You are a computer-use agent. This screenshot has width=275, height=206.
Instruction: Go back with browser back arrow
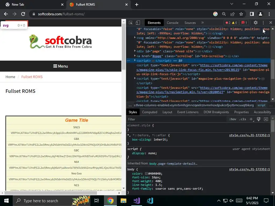6,14
